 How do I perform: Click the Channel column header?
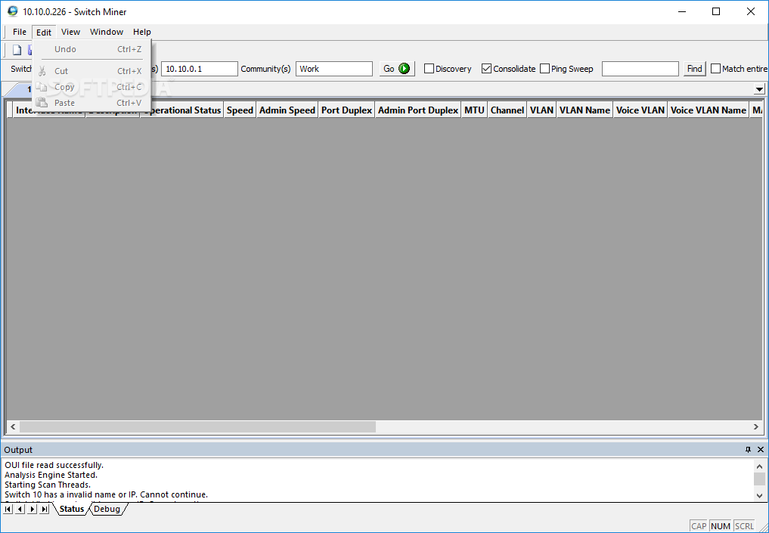click(507, 110)
